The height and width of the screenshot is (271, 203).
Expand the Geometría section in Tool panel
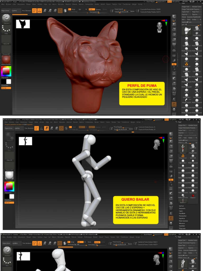coord(182,208)
